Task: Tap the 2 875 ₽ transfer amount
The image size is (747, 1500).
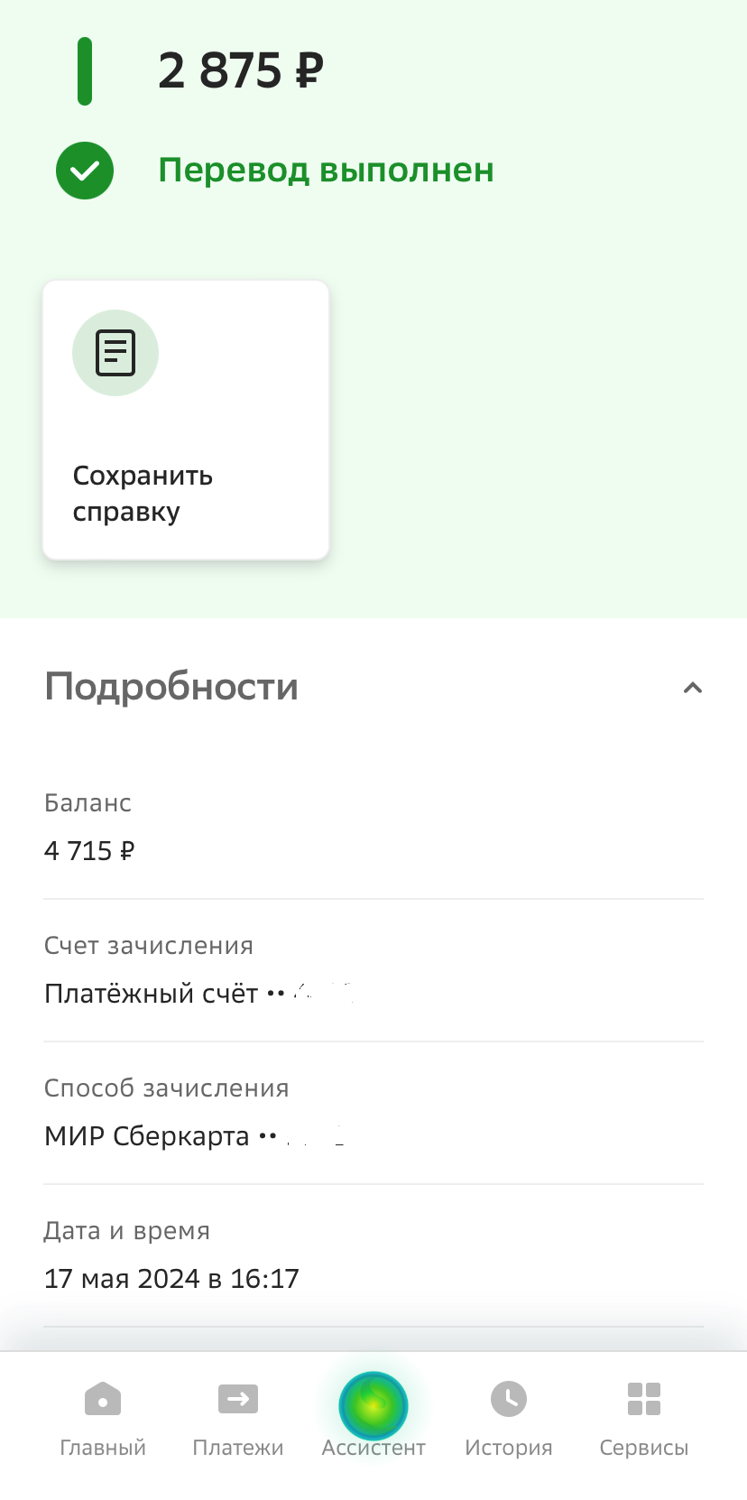Action: coord(240,70)
